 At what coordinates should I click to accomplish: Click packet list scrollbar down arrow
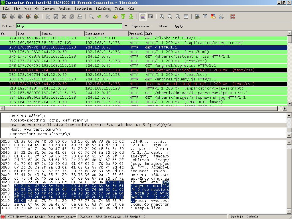(289, 104)
